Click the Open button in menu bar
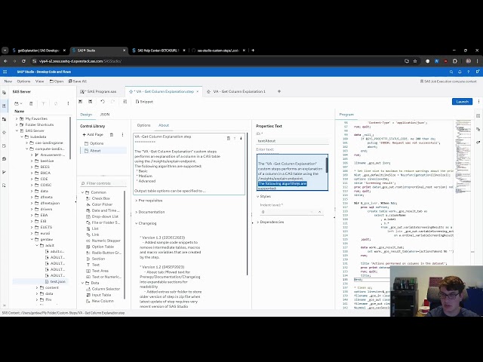Viewport: 483px width, 362px height. (x=57, y=81)
